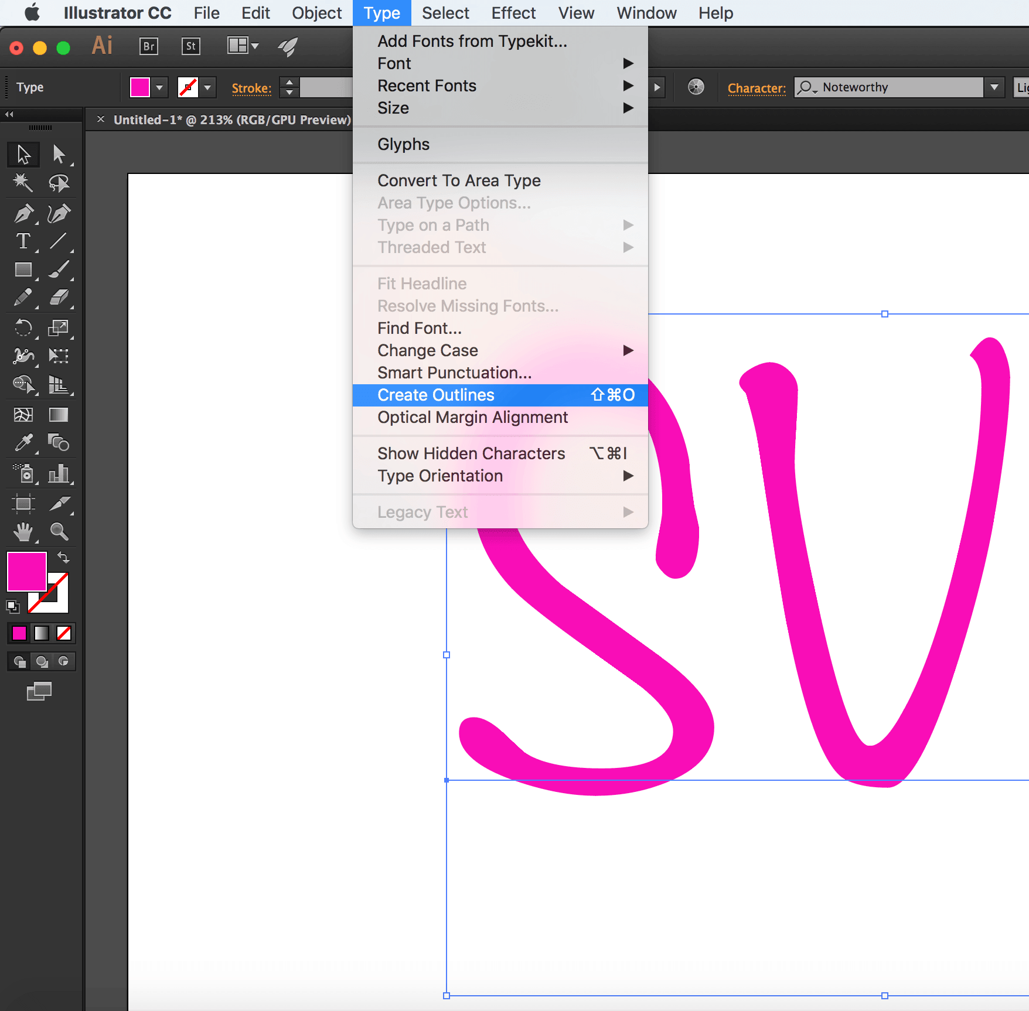Select the Eyedropper tool

pos(23,443)
